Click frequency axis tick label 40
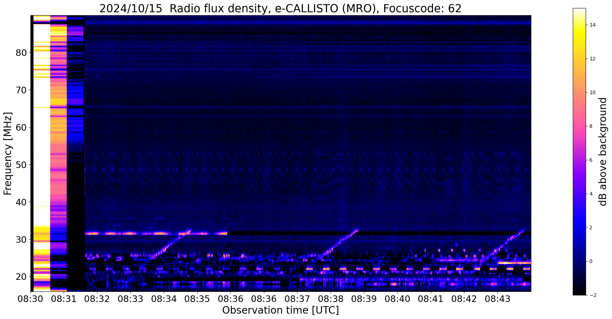 [21, 202]
